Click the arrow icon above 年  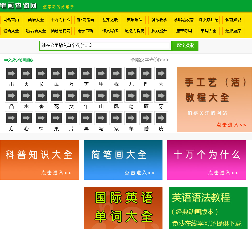click(86, 96)
